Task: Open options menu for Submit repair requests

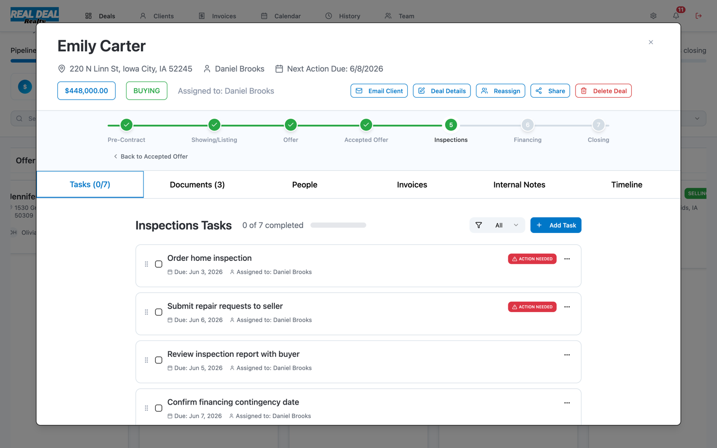Action: pos(567,307)
